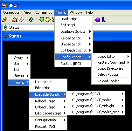Click the jIRCii application icon in title bar
This screenshot has width=132, height=131.
4,5
